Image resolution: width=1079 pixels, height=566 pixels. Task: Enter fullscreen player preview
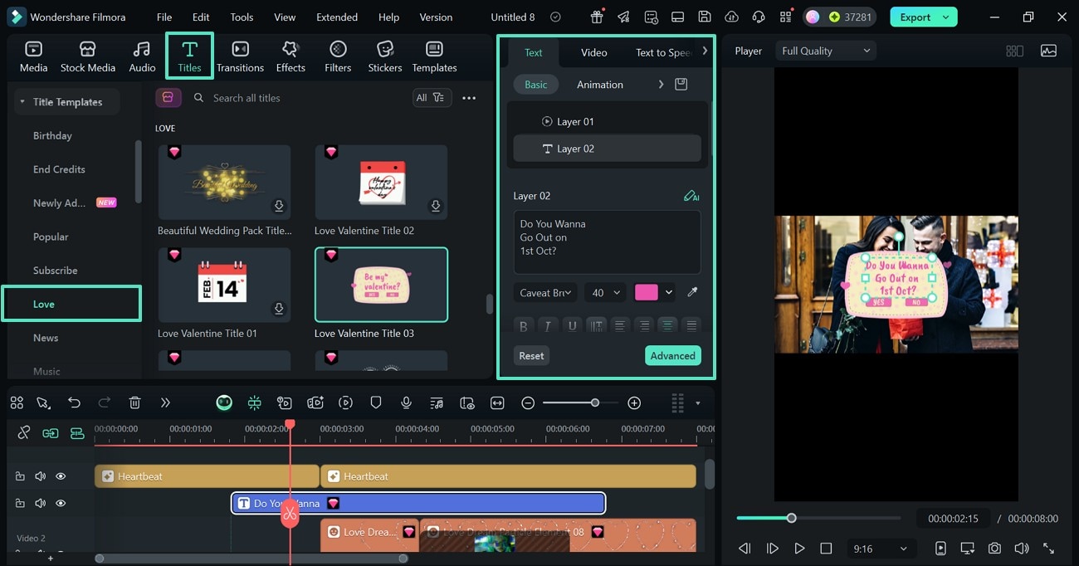pyautogui.click(x=1049, y=549)
